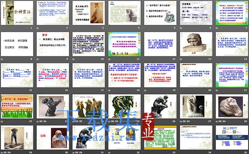Click the 00:05 timing under slide 24
The height and width of the screenshot is (154, 249).
[x=79, y=121]
